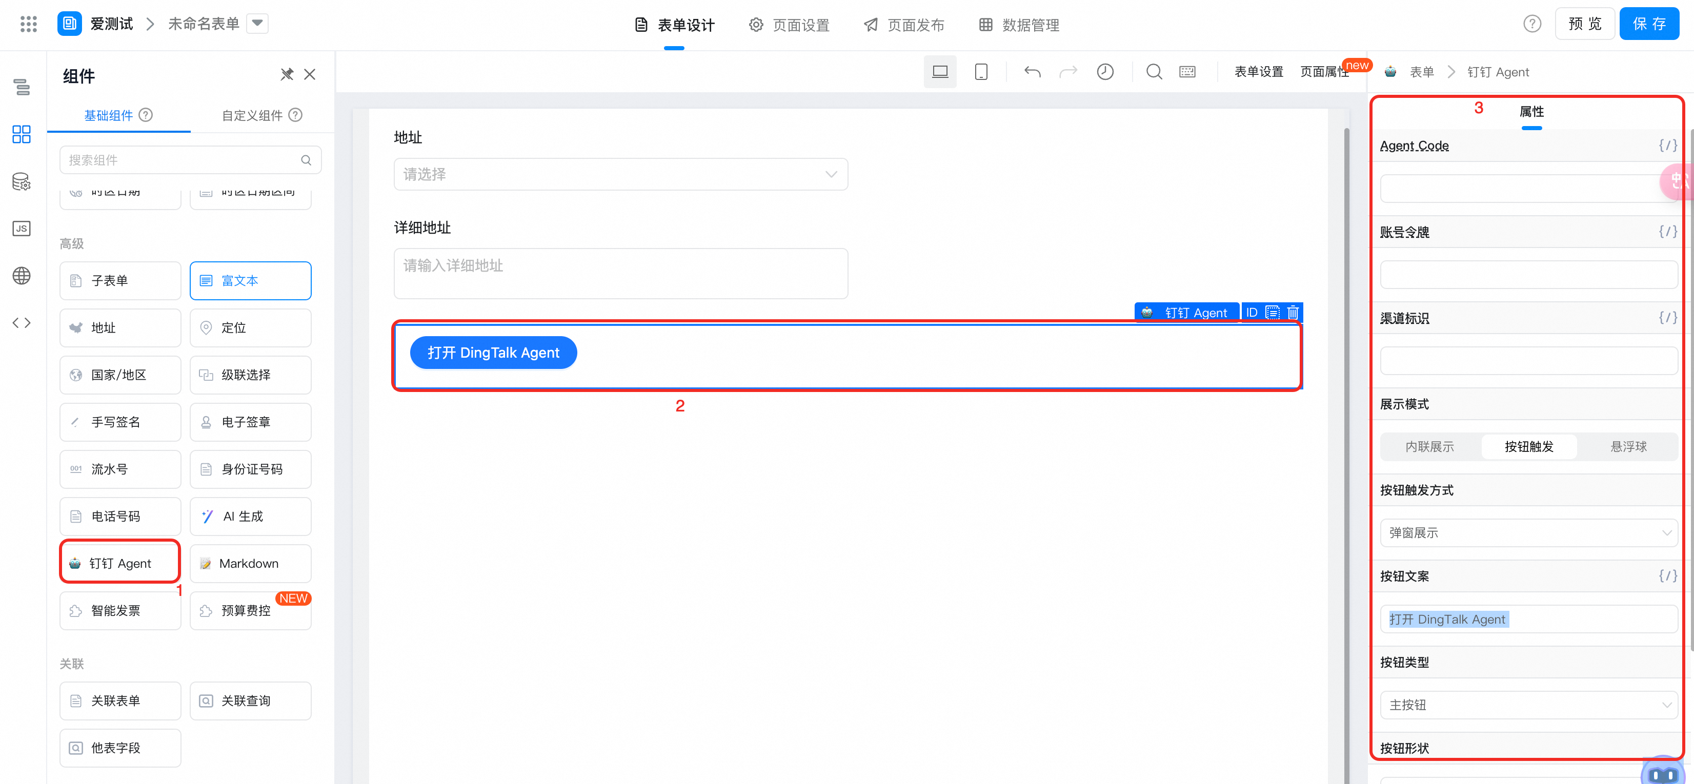Pin the components panel
Image resolution: width=1694 pixels, height=784 pixels.
[287, 74]
